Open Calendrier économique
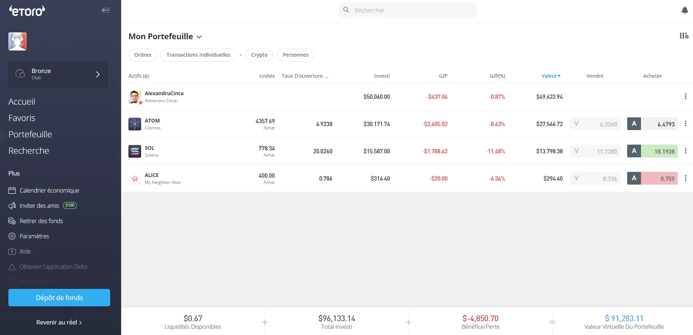This screenshot has height=335, width=693. click(x=49, y=190)
